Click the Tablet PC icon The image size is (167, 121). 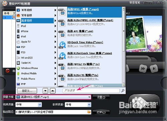click(x=18, y=63)
